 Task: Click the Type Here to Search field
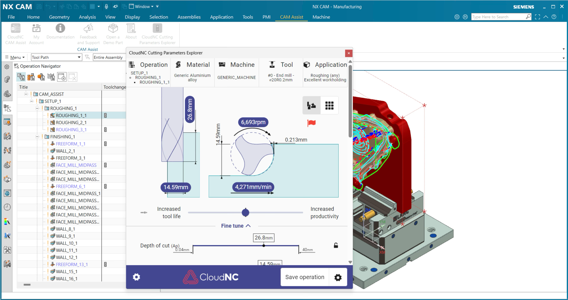498,17
